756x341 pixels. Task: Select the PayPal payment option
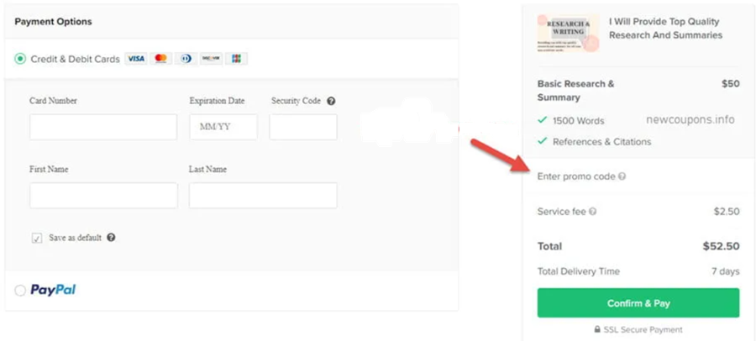[x=20, y=291]
